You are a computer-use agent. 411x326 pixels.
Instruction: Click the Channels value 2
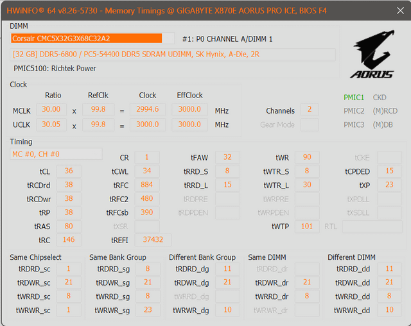click(x=310, y=110)
